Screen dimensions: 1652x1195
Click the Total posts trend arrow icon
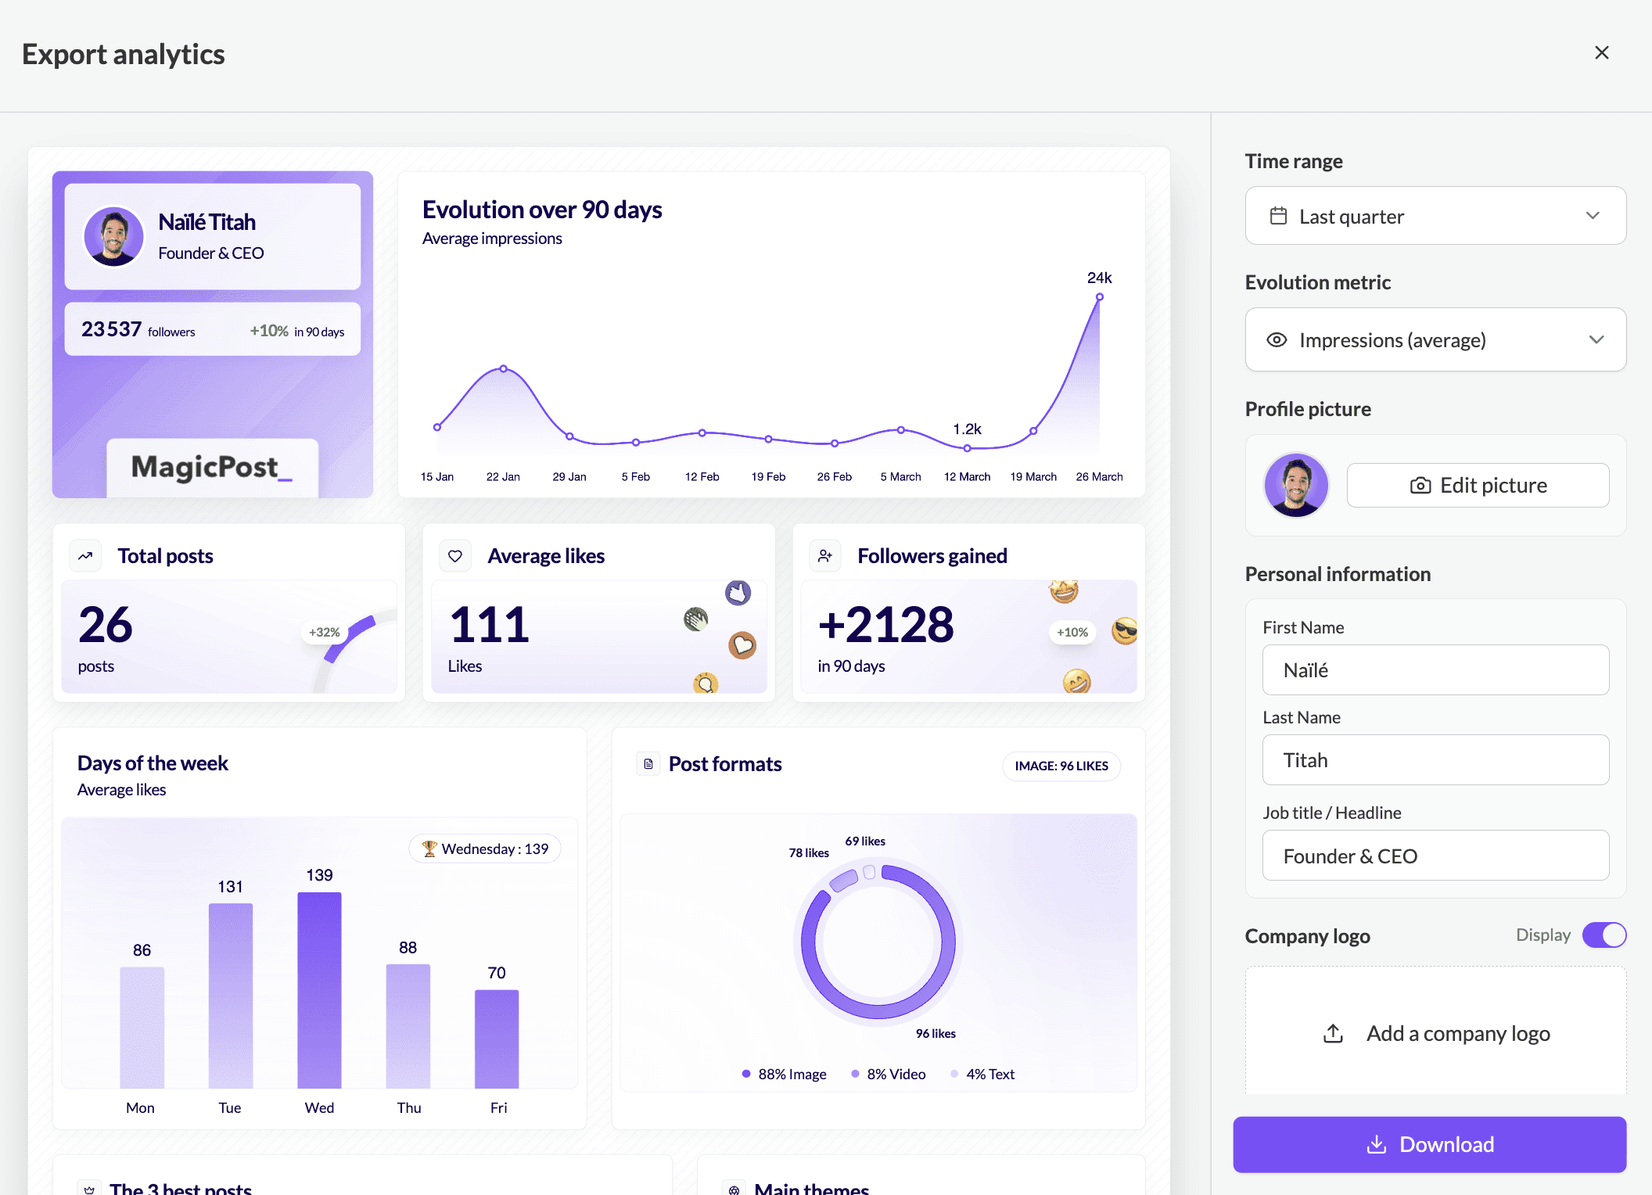(x=85, y=556)
